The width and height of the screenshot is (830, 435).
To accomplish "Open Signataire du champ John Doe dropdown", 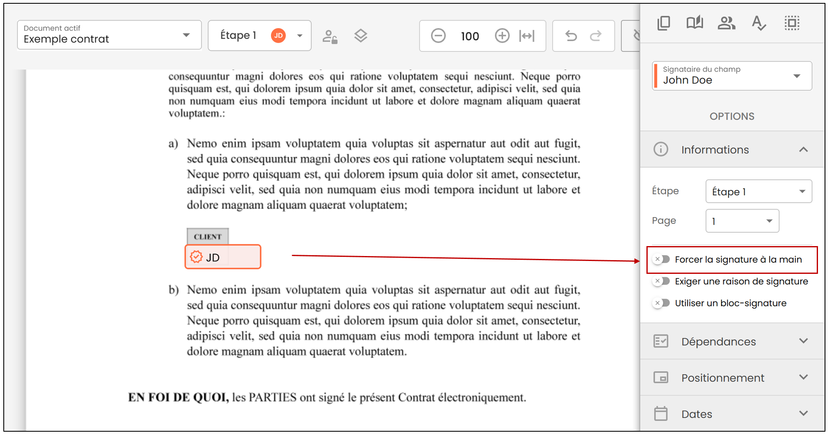I will point(732,76).
